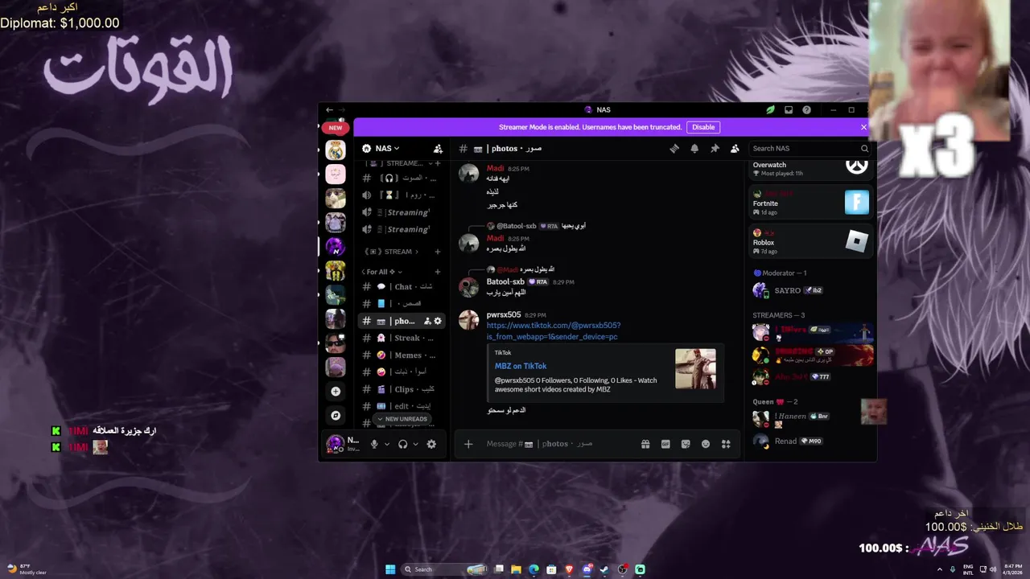Click the search magnifier in Search NAS
Viewport: 1030px width, 579px height.
[x=865, y=148]
